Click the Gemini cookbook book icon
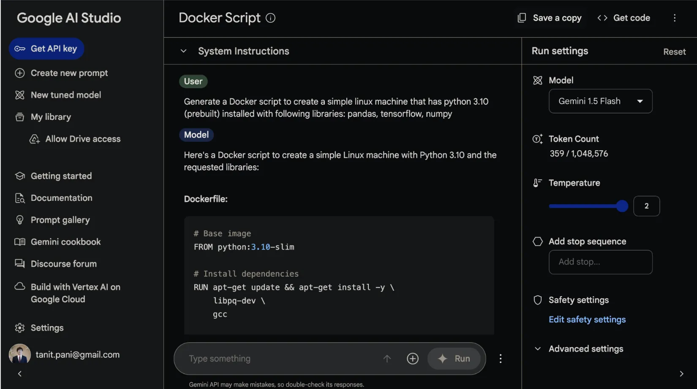Screen dimensions: 697x389 (x=20, y=242)
